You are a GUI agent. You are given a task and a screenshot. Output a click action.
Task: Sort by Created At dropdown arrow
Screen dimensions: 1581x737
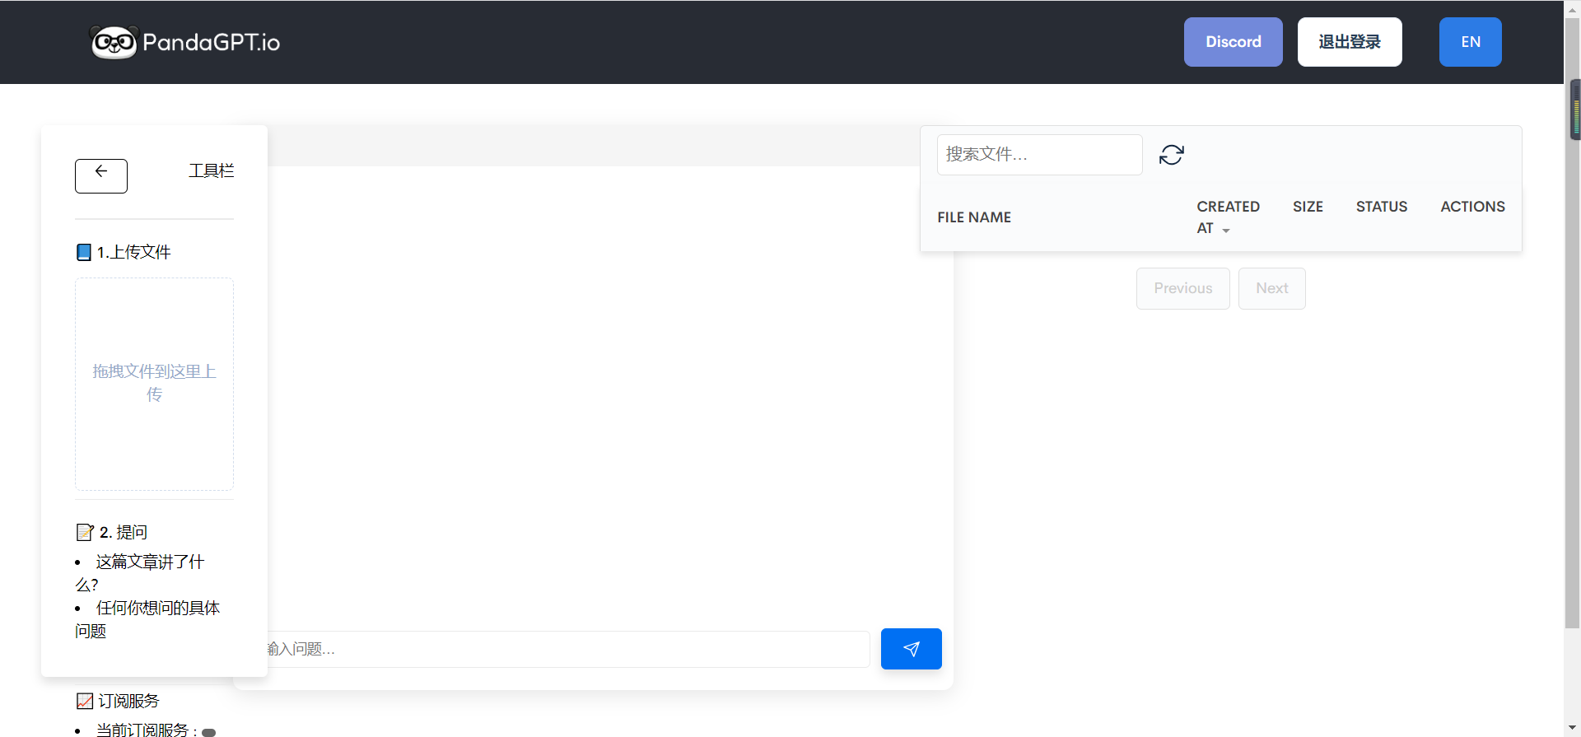(1226, 230)
